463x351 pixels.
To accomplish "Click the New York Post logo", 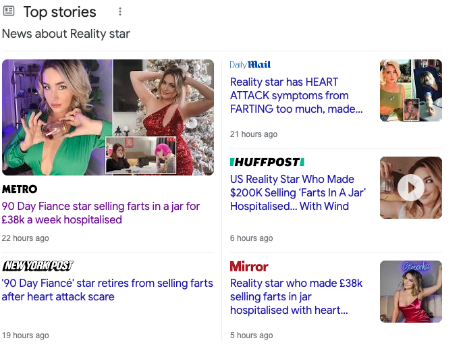I will [x=38, y=266].
